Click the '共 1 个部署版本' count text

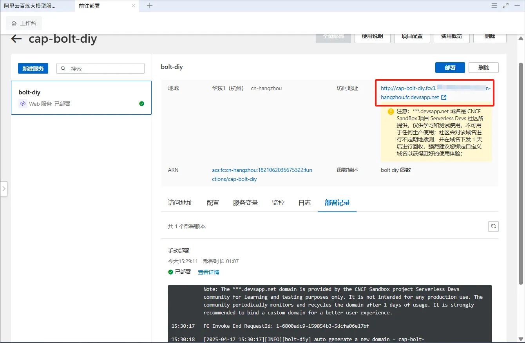pos(187,226)
